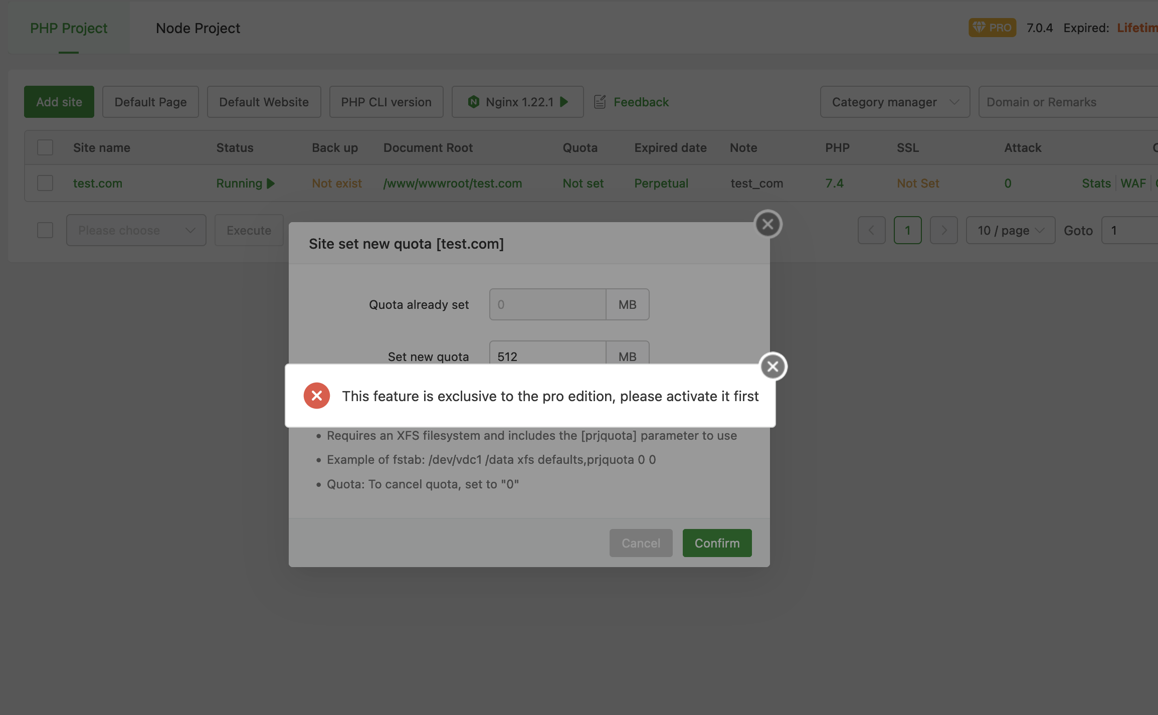Close the pro edition error notification
The width and height of the screenshot is (1158, 715).
[773, 367]
